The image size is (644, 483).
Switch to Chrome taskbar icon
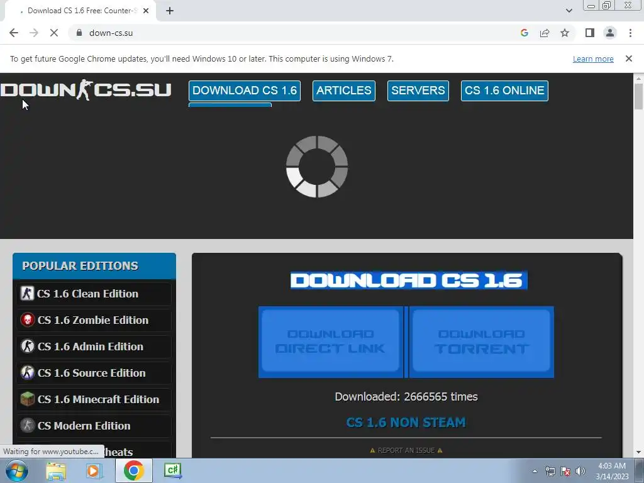click(x=133, y=470)
